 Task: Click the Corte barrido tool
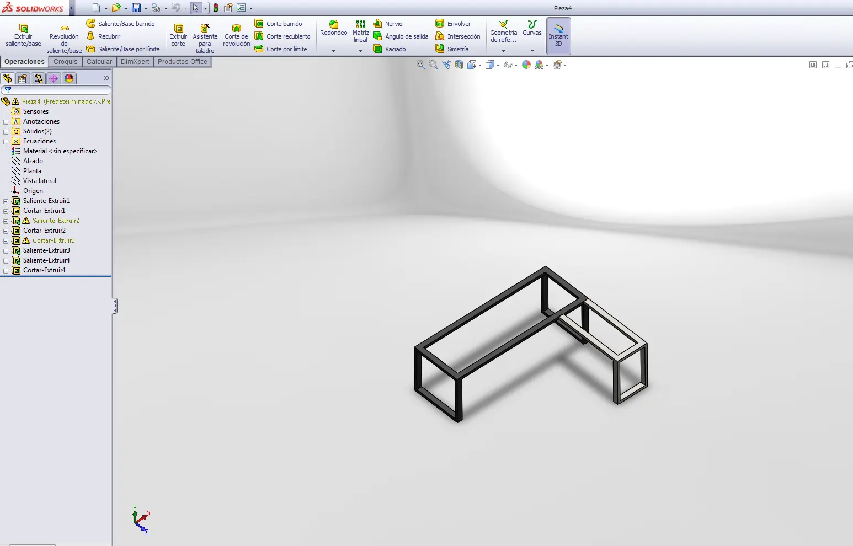tap(279, 24)
